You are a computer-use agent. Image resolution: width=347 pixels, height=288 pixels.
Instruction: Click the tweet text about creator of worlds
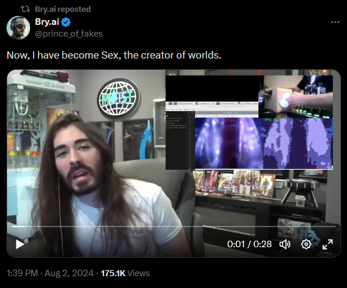[114, 55]
